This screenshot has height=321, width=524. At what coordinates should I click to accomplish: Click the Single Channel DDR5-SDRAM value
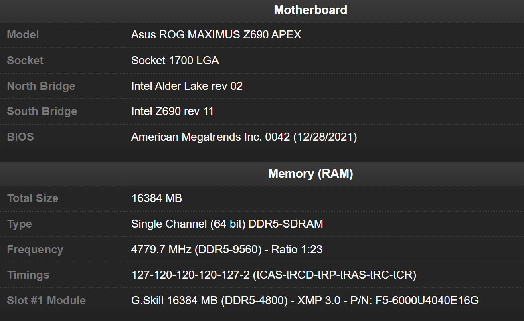click(x=227, y=224)
